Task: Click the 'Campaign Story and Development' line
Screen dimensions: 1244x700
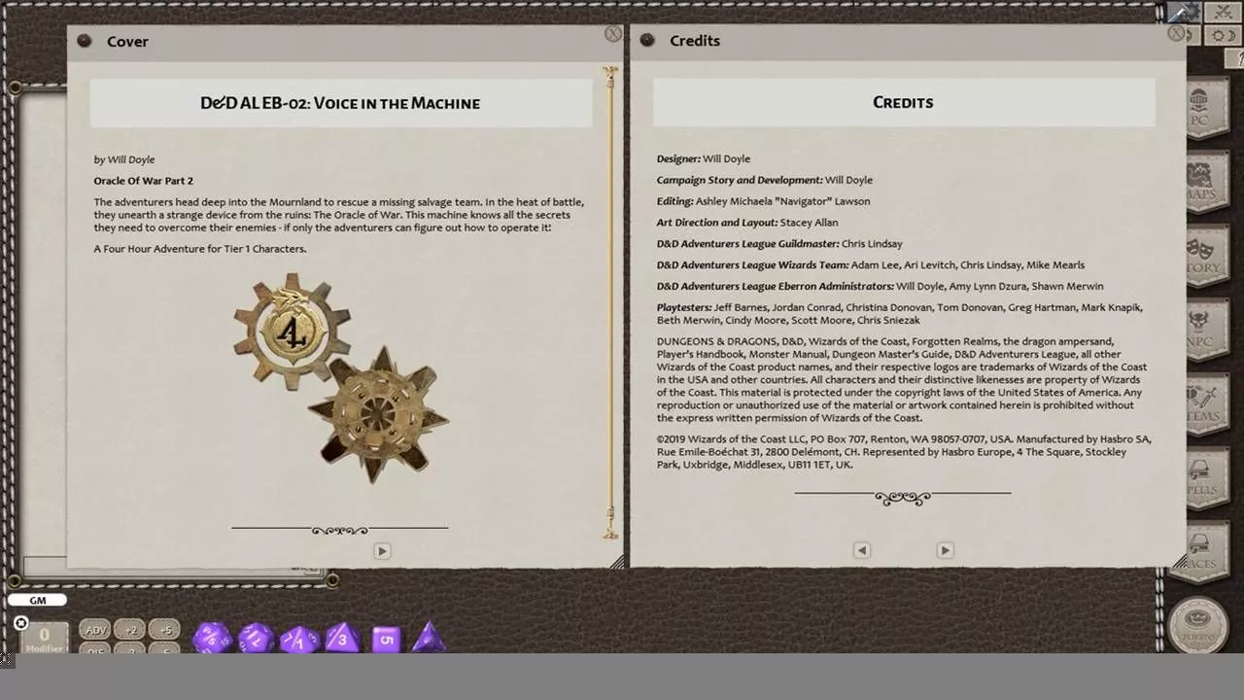Action: [765, 180]
